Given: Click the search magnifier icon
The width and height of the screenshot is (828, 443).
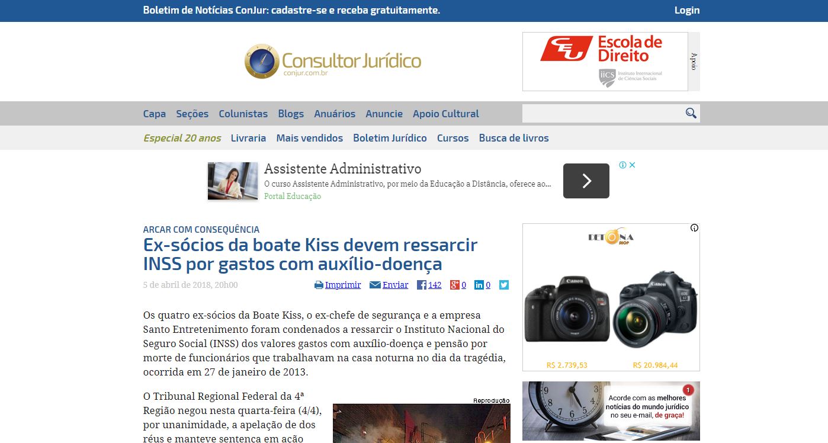Looking at the screenshot, I should 691,113.
